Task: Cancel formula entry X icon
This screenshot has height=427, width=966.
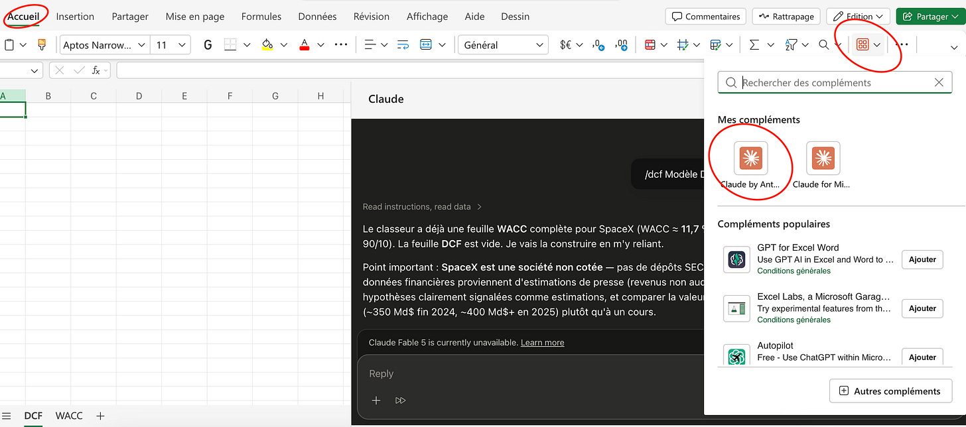Action: pyautogui.click(x=60, y=70)
